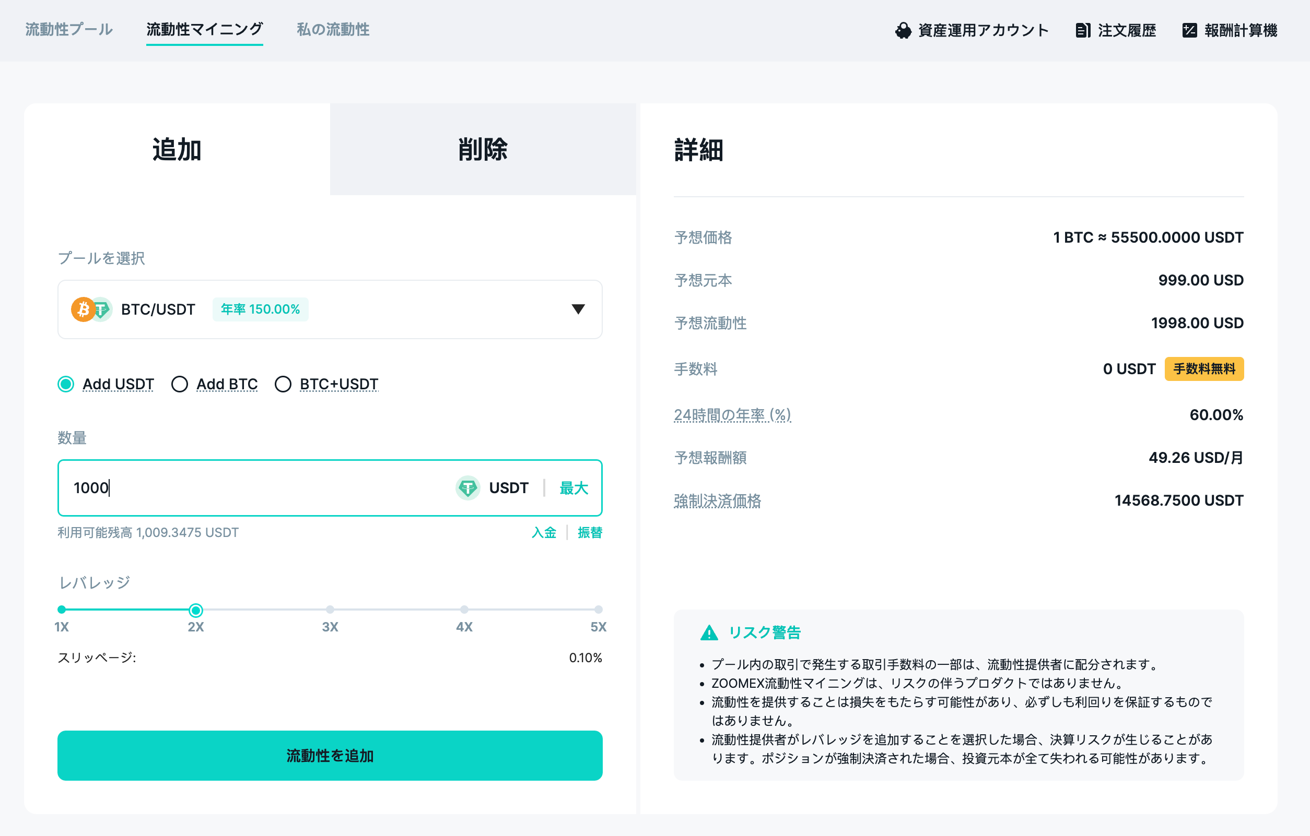Open the 私の流動性 tab

(x=332, y=30)
